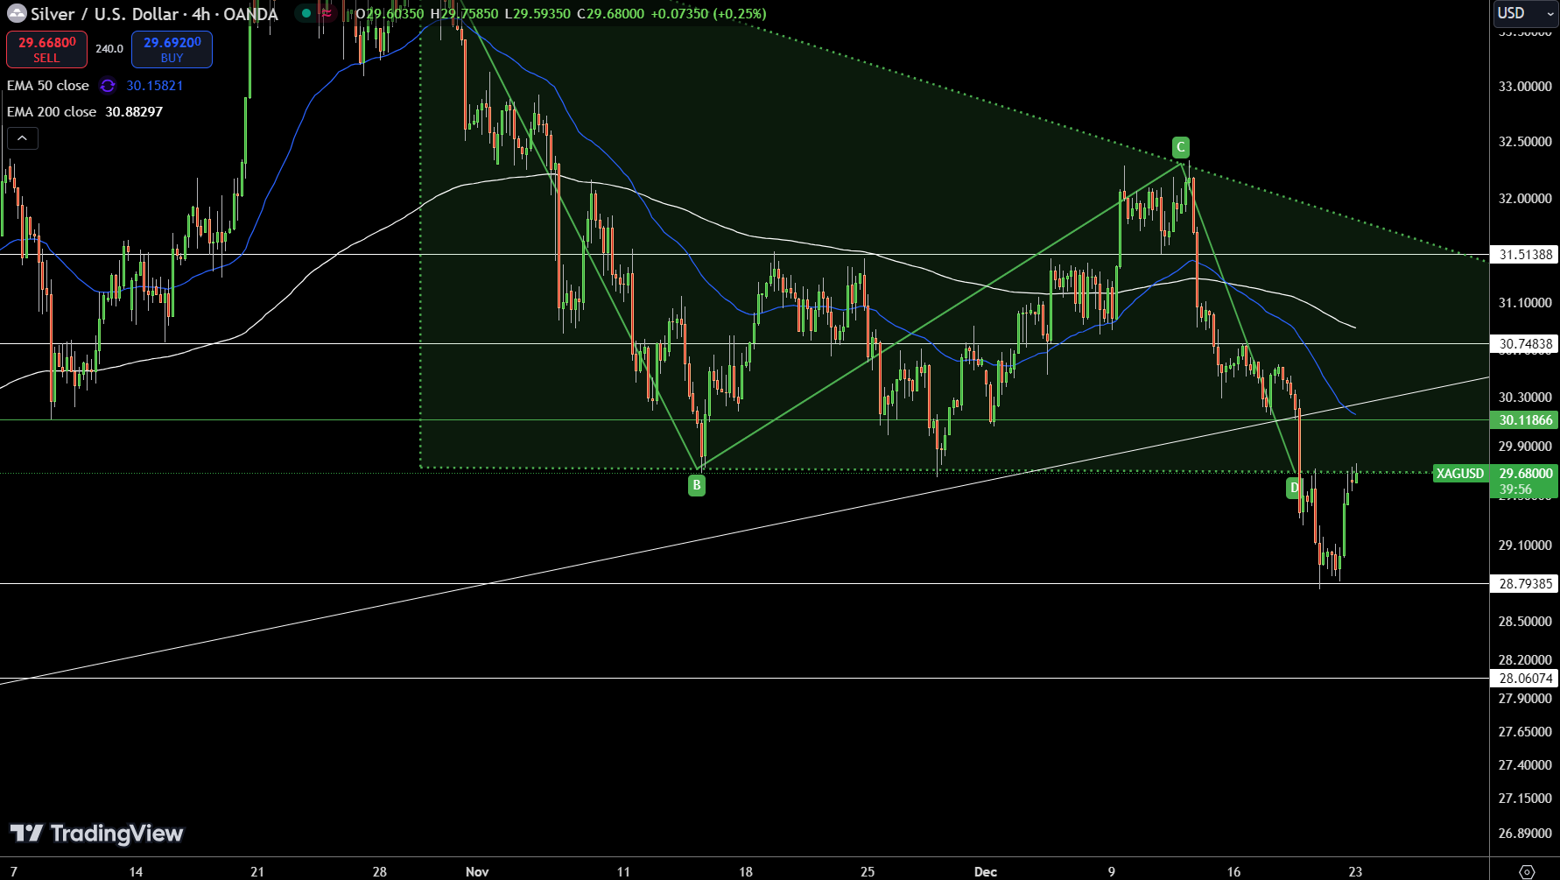
Task: Click the green market status indicator dot
Action: [x=306, y=13]
